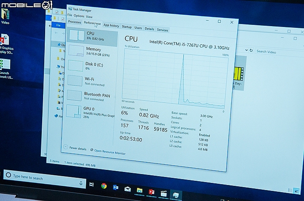Open Resource Monitor link

[108, 152]
